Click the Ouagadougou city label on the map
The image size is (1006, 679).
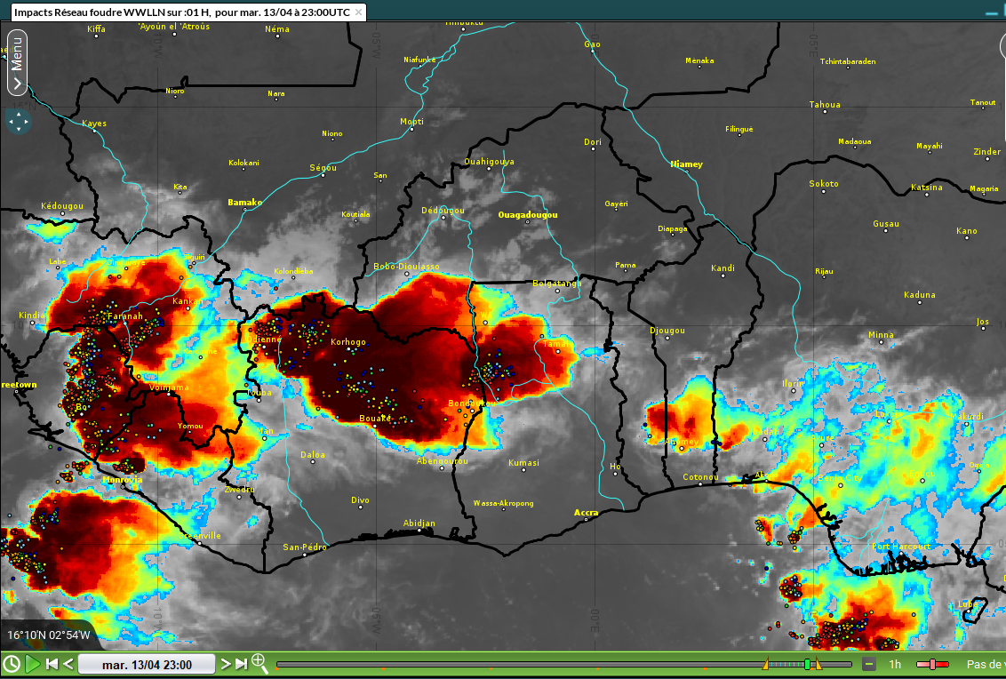point(527,215)
